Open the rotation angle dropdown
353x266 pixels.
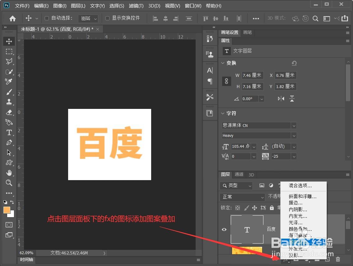pos(261,99)
